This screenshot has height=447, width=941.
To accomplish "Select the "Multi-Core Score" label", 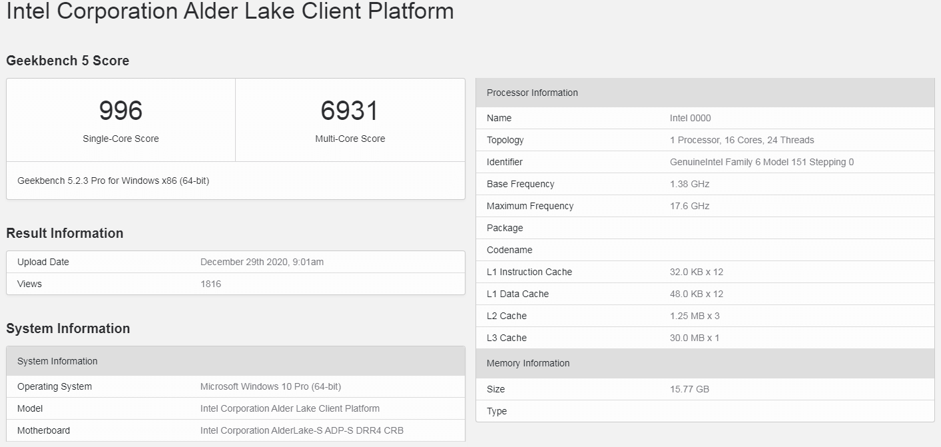I will coord(350,139).
